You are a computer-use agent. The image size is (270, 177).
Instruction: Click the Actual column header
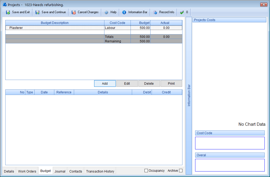(x=166, y=23)
